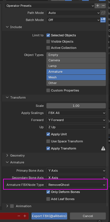This screenshot has width=110, height=222.
Task: Deselect Mesh object type
Action: coord(76,77)
